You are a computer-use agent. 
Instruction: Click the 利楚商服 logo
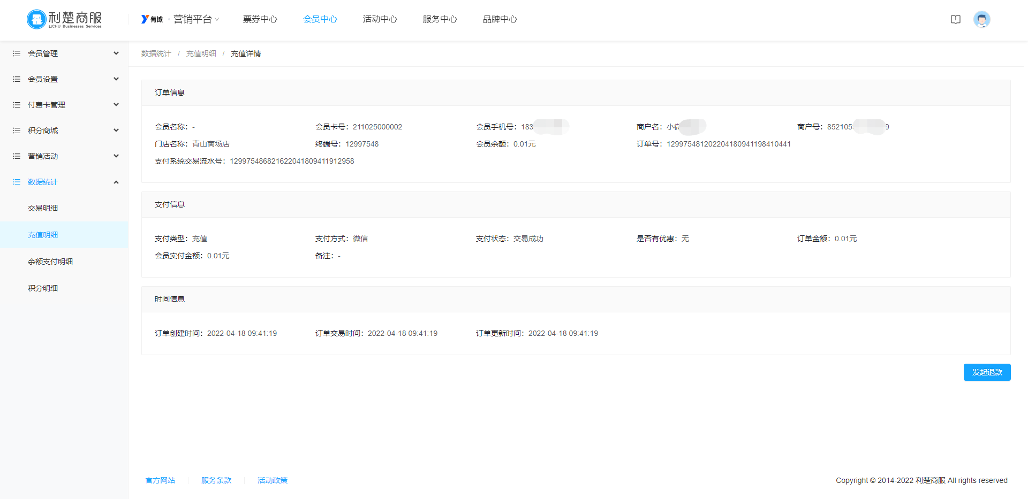64,19
